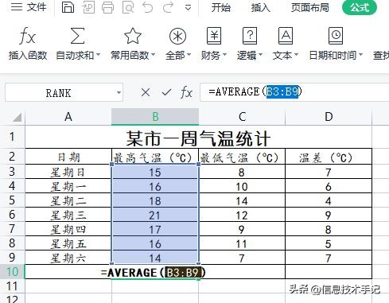Viewport: 389px width, 303px height.
Task: Expand the 文本 dropdown arrow
Action: pyautogui.click(x=296, y=55)
